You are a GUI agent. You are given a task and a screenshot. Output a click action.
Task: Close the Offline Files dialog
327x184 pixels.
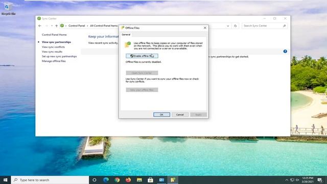(205, 28)
